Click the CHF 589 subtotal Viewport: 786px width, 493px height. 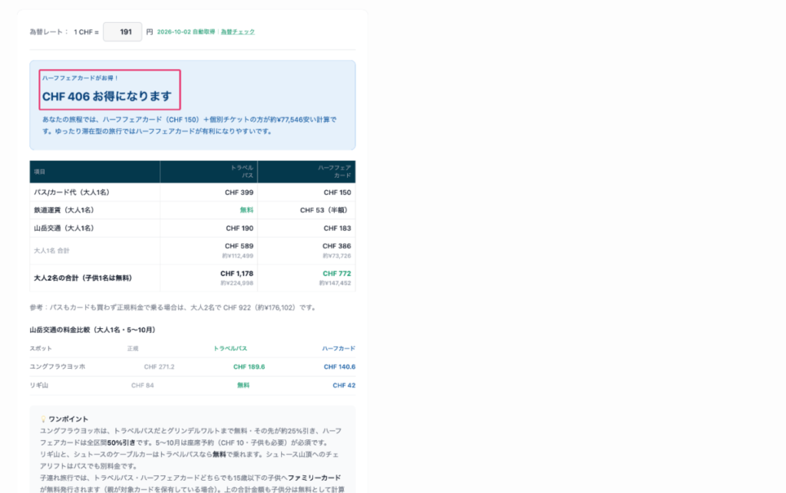[239, 246]
